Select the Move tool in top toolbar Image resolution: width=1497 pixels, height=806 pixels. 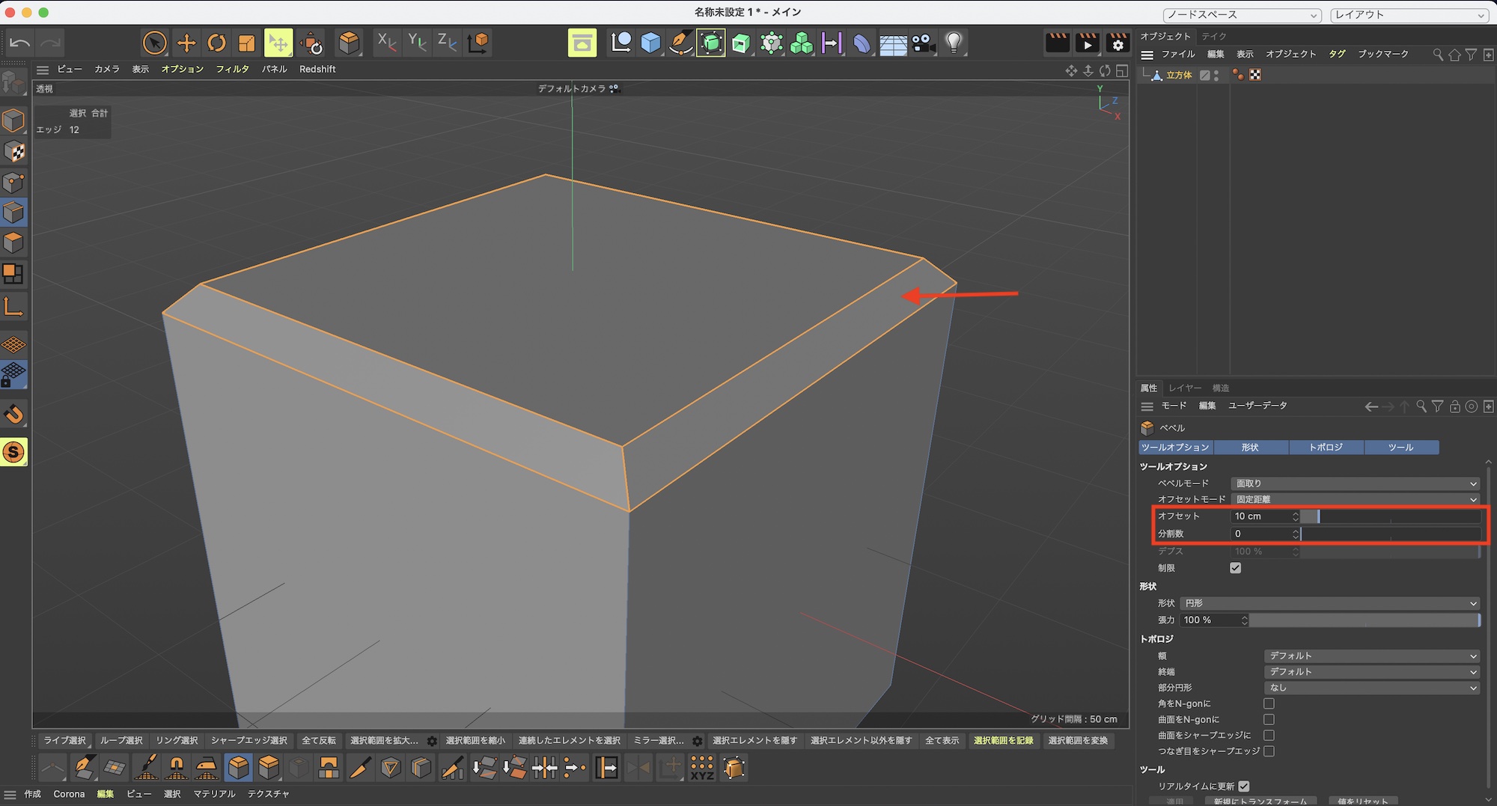(x=186, y=43)
